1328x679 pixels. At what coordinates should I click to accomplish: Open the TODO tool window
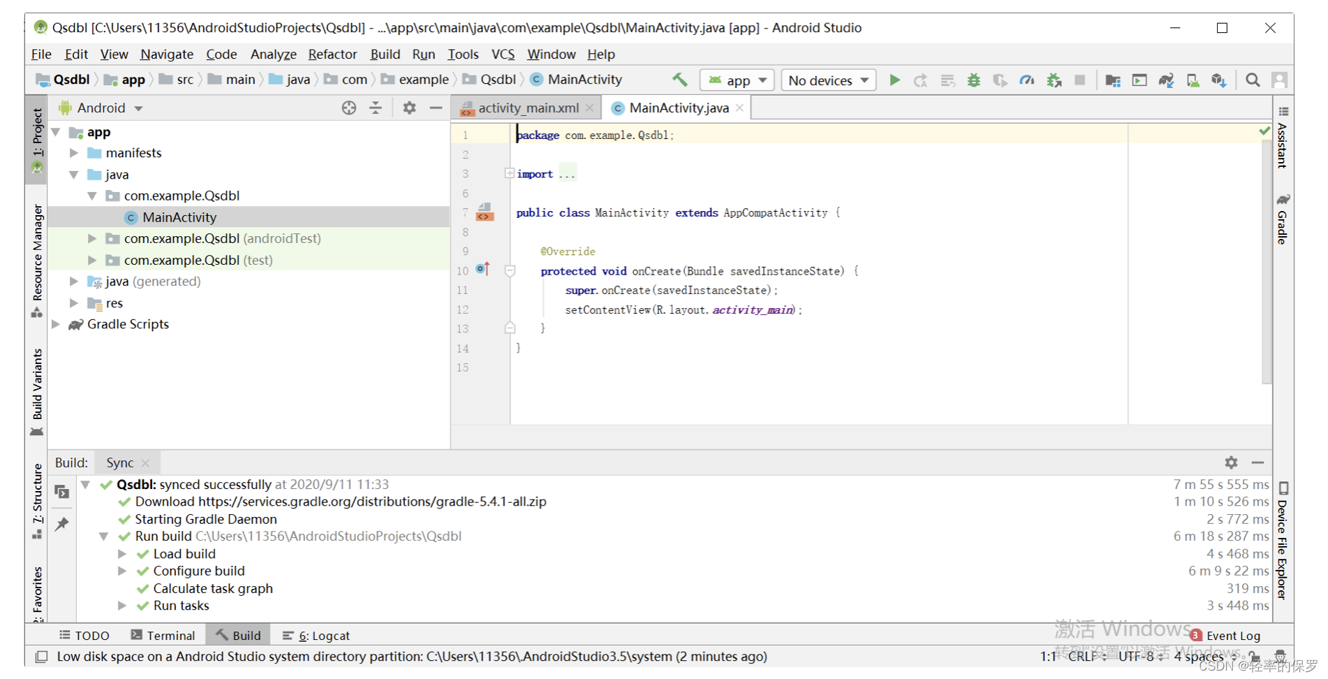(x=84, y=635)
